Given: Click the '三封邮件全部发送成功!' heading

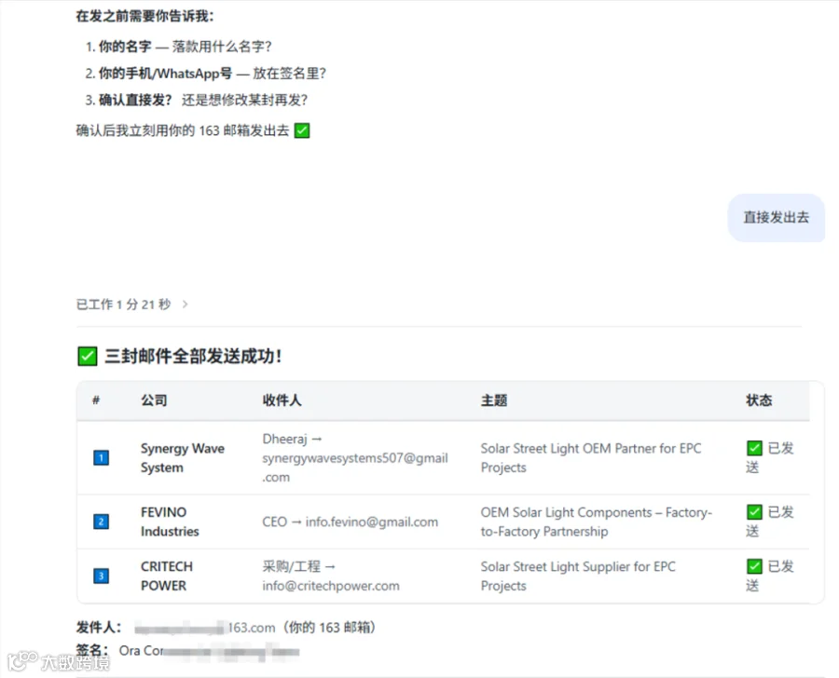Looking at the screenshot, I should click(x=193, y=356).
